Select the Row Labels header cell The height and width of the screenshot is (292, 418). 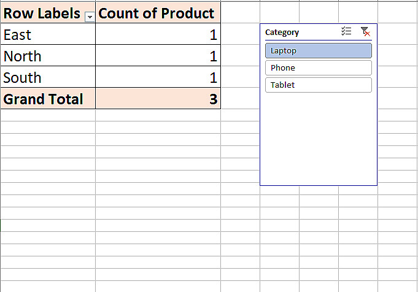[42, 13]
